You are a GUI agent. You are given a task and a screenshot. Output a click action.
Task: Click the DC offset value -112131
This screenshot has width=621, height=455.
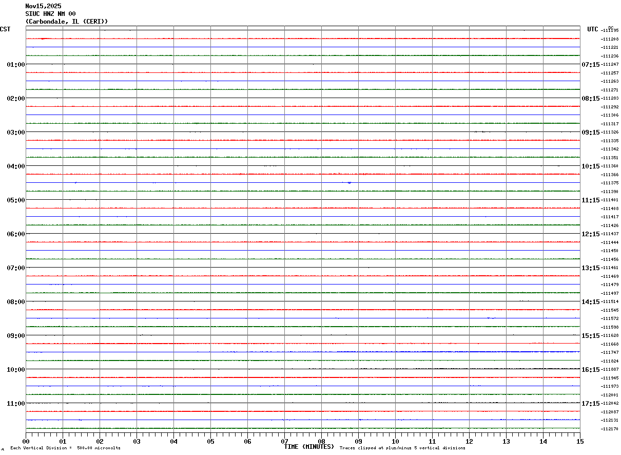(x=609, y=421)
